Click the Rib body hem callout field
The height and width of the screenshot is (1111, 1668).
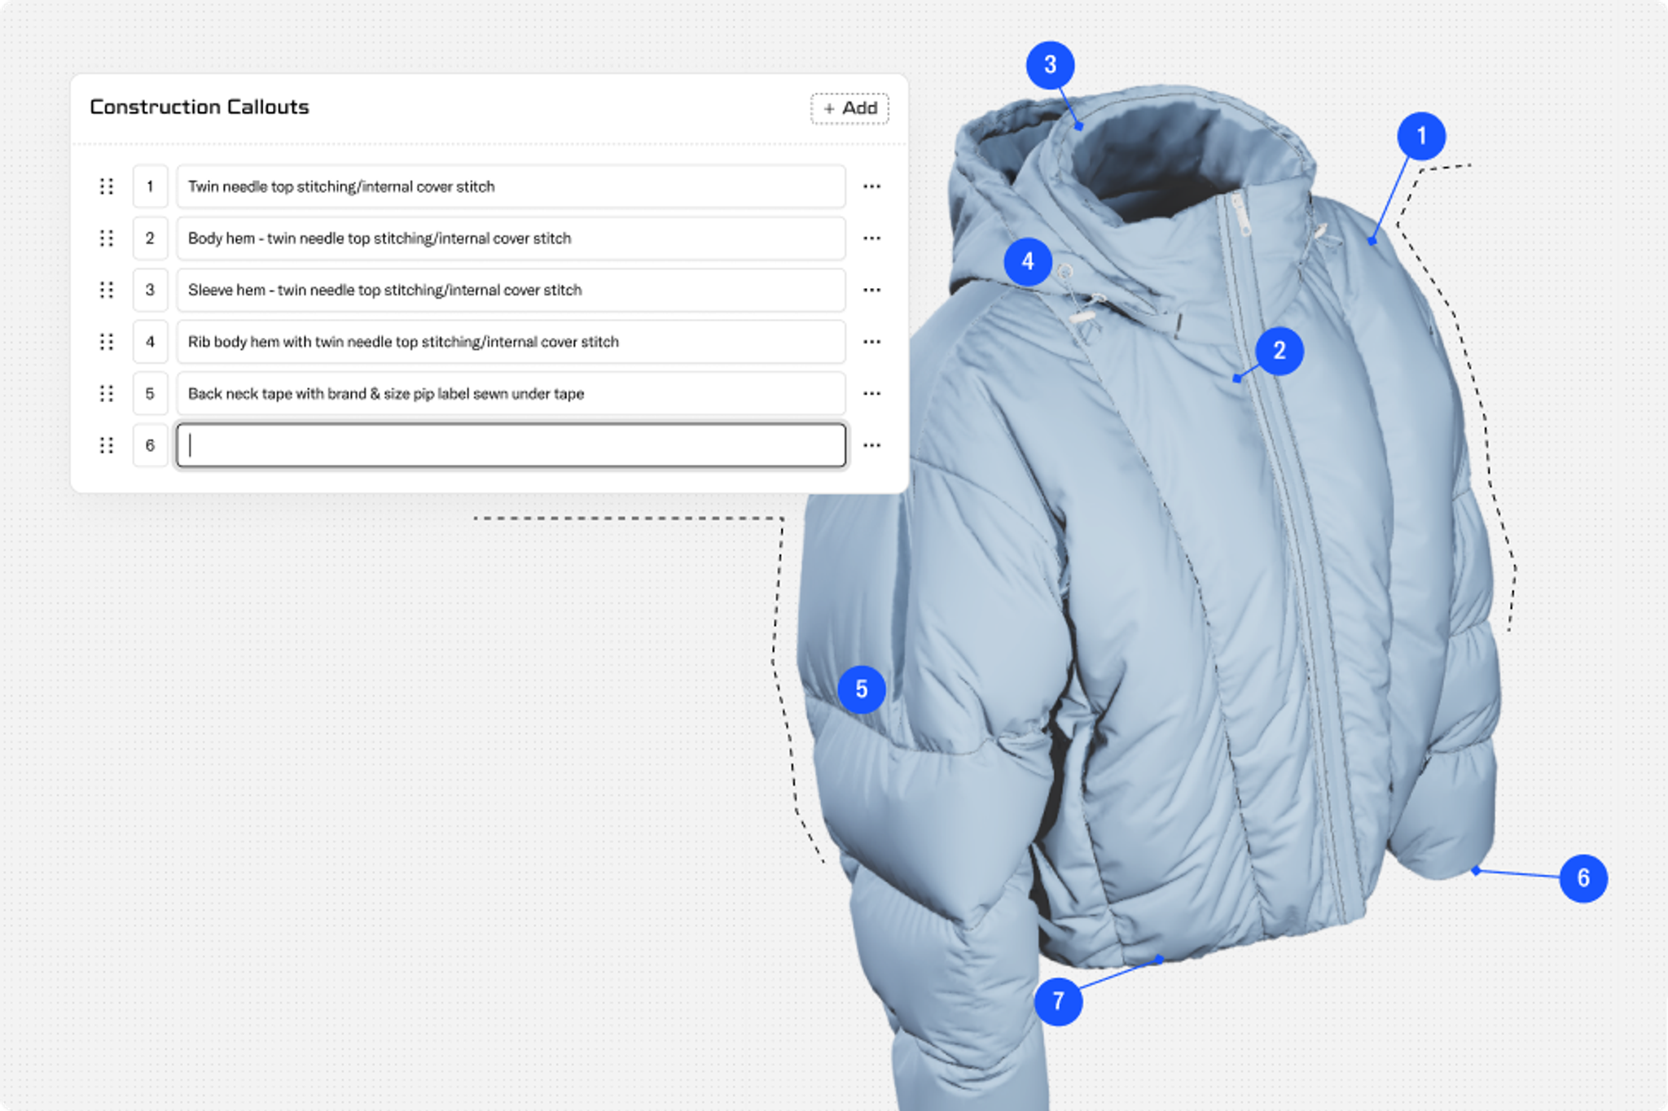point(511,342)
